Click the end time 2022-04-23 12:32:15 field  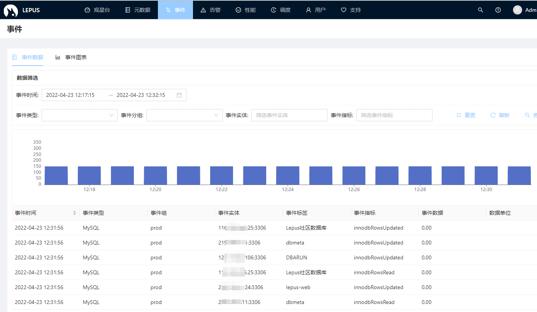[x=141, y=95]
